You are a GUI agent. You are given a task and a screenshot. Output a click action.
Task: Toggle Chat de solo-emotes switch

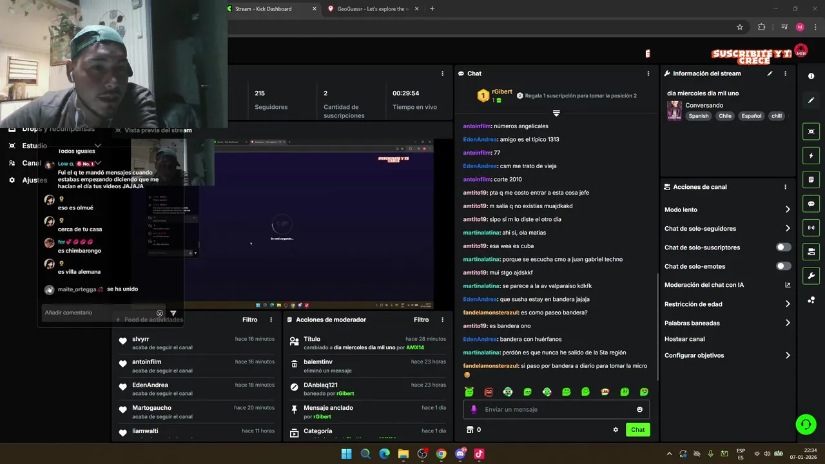coord(783,266)
